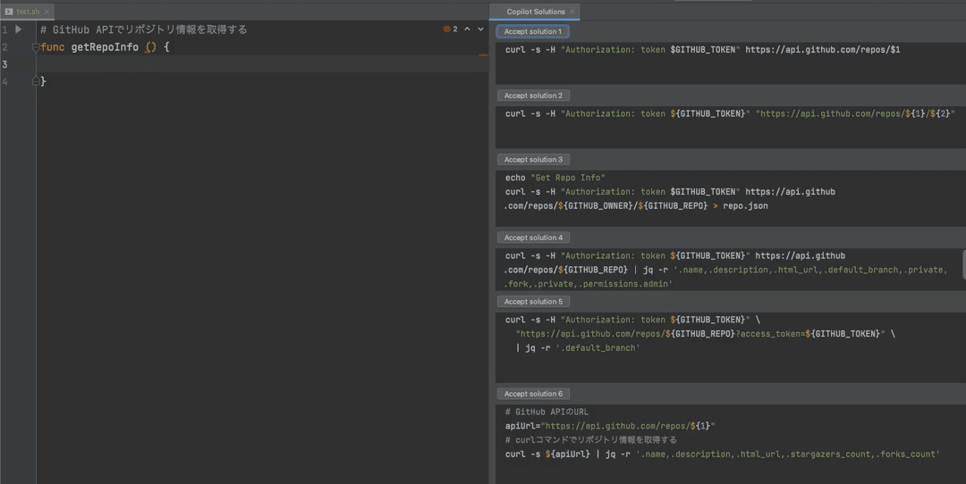The width and height of the screenshot is (966, 484).
Task: Close the test.sh editor tab
Action: tap(47, 12)
